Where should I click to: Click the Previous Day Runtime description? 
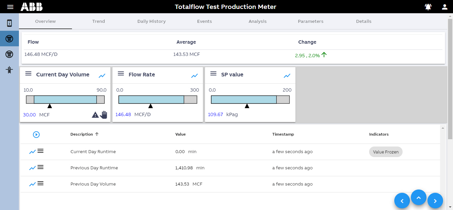click(94, 168)
